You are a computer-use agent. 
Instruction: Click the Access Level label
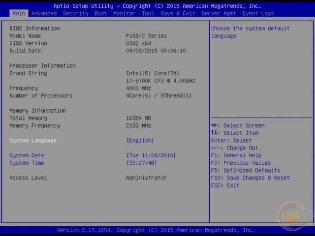[x=29, y=178]
